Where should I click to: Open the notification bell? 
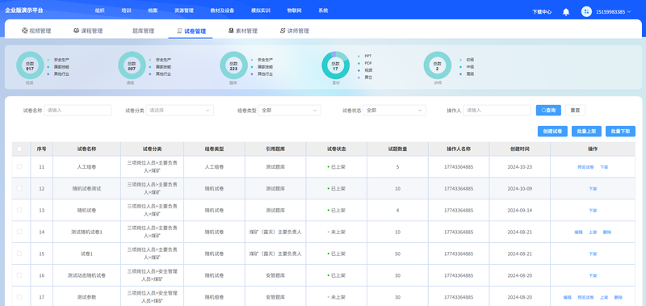pos(566,12)
